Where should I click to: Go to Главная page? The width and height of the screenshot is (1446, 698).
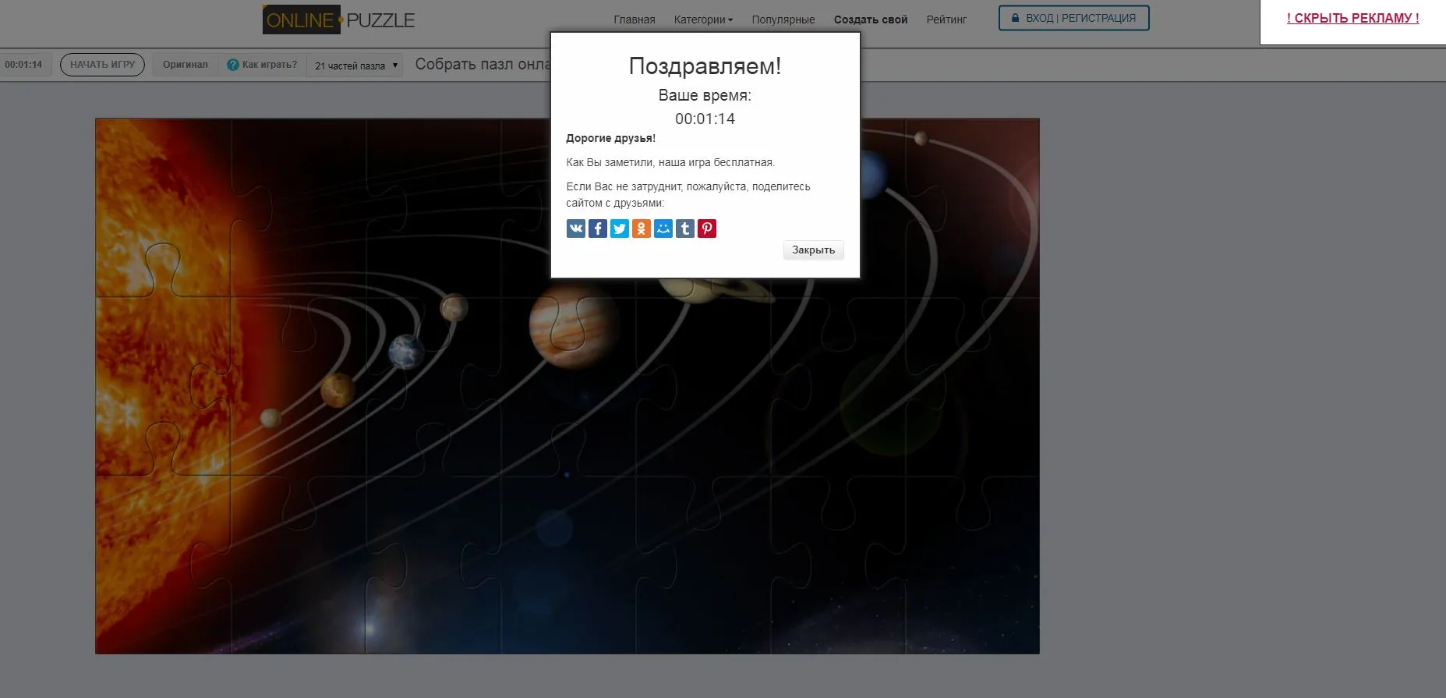click(635, 19)
